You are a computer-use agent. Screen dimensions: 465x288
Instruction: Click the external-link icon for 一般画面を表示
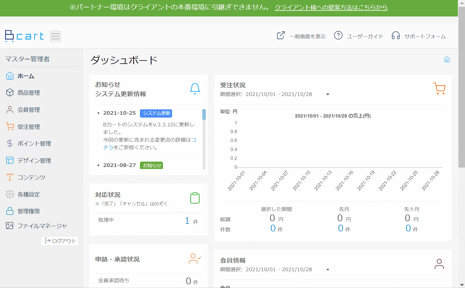(281, 36)
